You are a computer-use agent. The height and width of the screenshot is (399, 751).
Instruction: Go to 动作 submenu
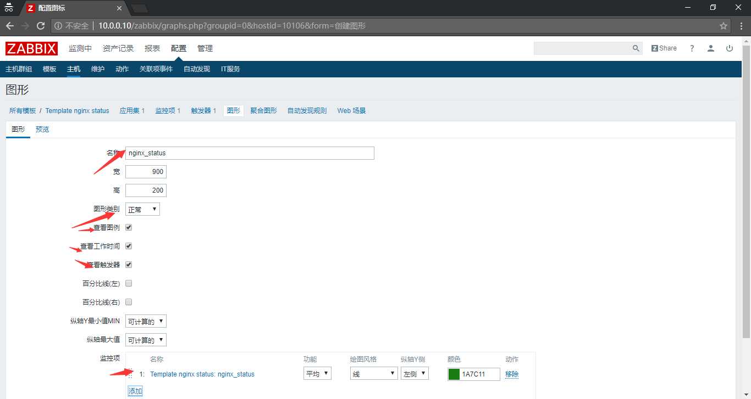point(122,69)
